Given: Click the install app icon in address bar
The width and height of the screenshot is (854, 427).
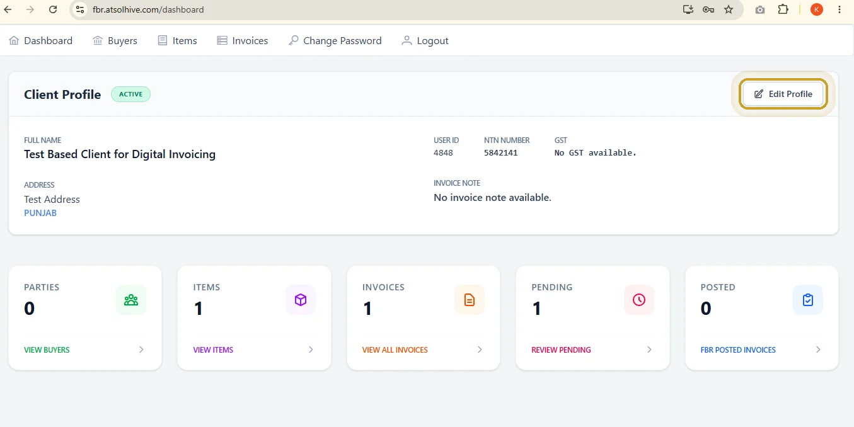Looking at the screenshot, I should coord(688,9).
